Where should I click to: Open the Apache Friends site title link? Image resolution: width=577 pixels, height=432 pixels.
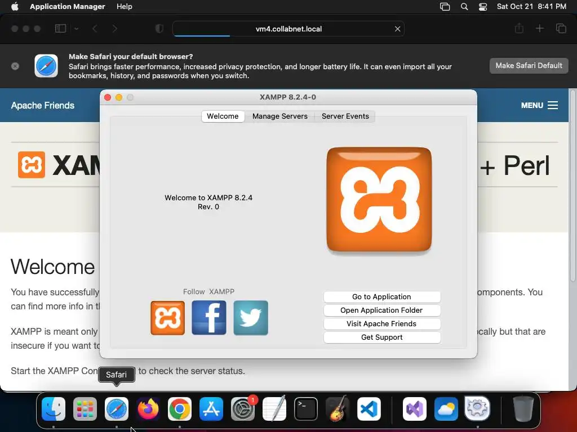click(x=43, y=105)
